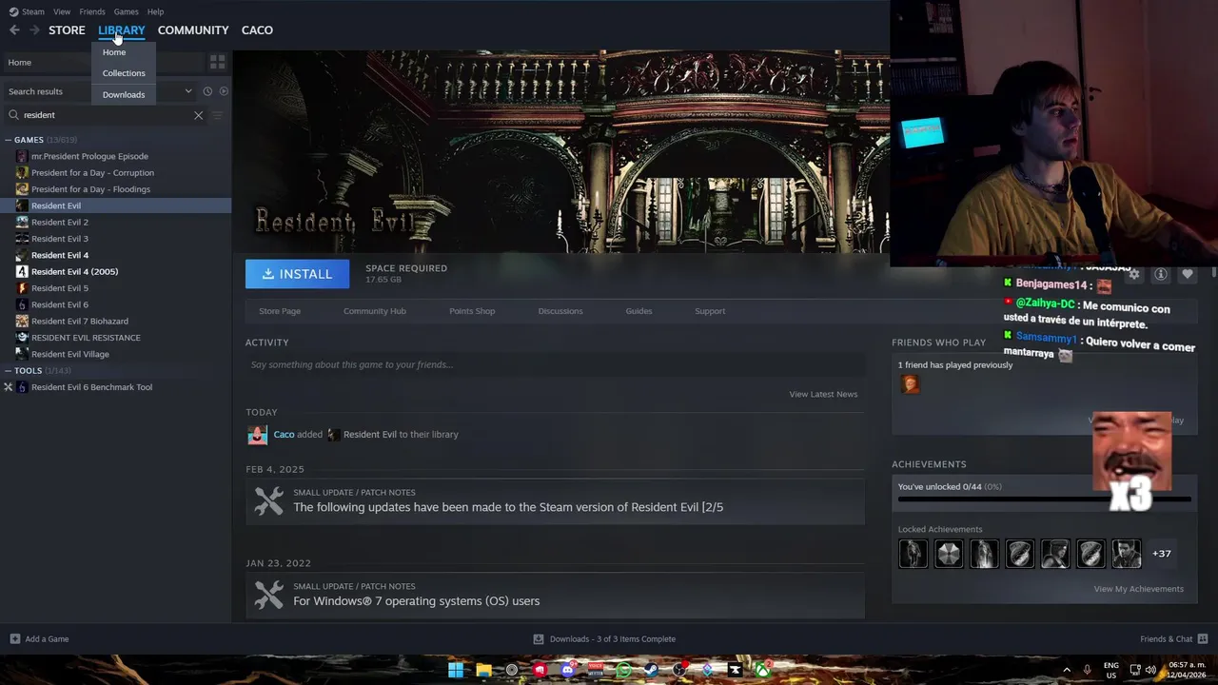1218x685 pixels.
Task: Open the Help menu
Action: tap(155, 11)
